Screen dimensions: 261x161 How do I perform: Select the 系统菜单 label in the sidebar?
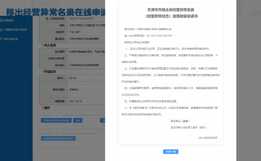click(x=9, y=20)
